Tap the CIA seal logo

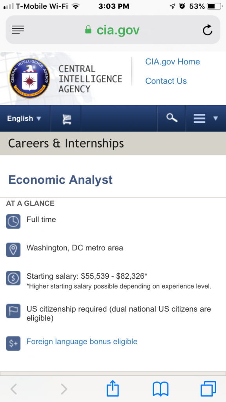[x=29, y=79]
